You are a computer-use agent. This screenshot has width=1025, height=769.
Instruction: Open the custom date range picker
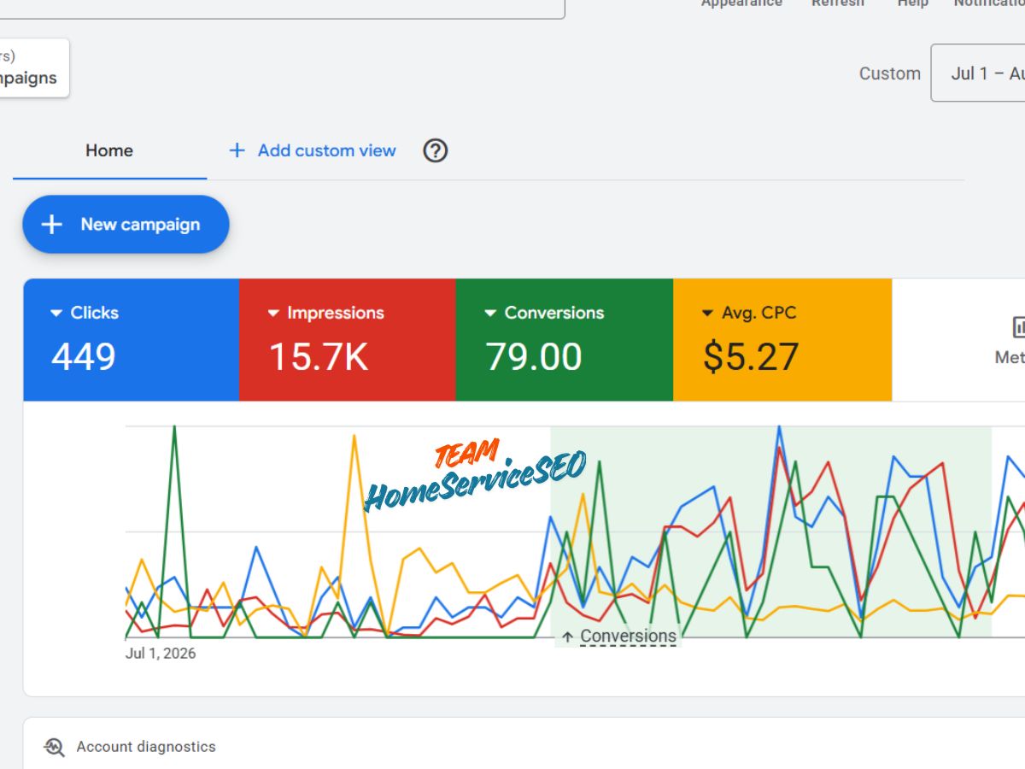click(978, 73)
